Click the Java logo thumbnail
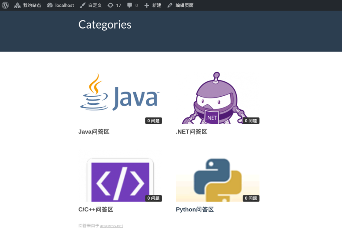The height and width of the screenshot is (233, 342). (120, 98)
